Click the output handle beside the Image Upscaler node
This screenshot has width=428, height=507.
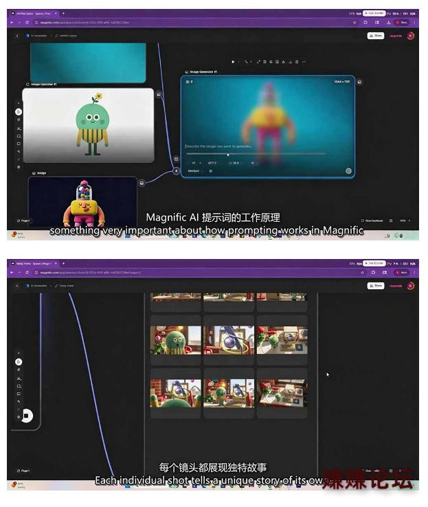pos(159,94)
